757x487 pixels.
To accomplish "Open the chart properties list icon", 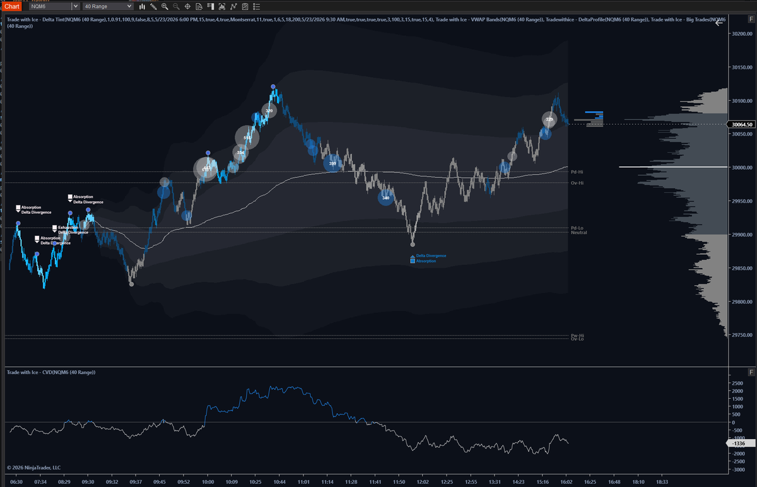I will [x=256, y=6].
